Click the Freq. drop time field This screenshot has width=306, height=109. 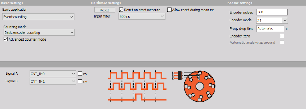click(270, 28)
